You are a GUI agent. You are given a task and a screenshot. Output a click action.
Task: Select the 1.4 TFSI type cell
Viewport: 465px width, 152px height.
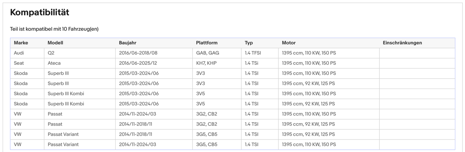tap(253, 53)
